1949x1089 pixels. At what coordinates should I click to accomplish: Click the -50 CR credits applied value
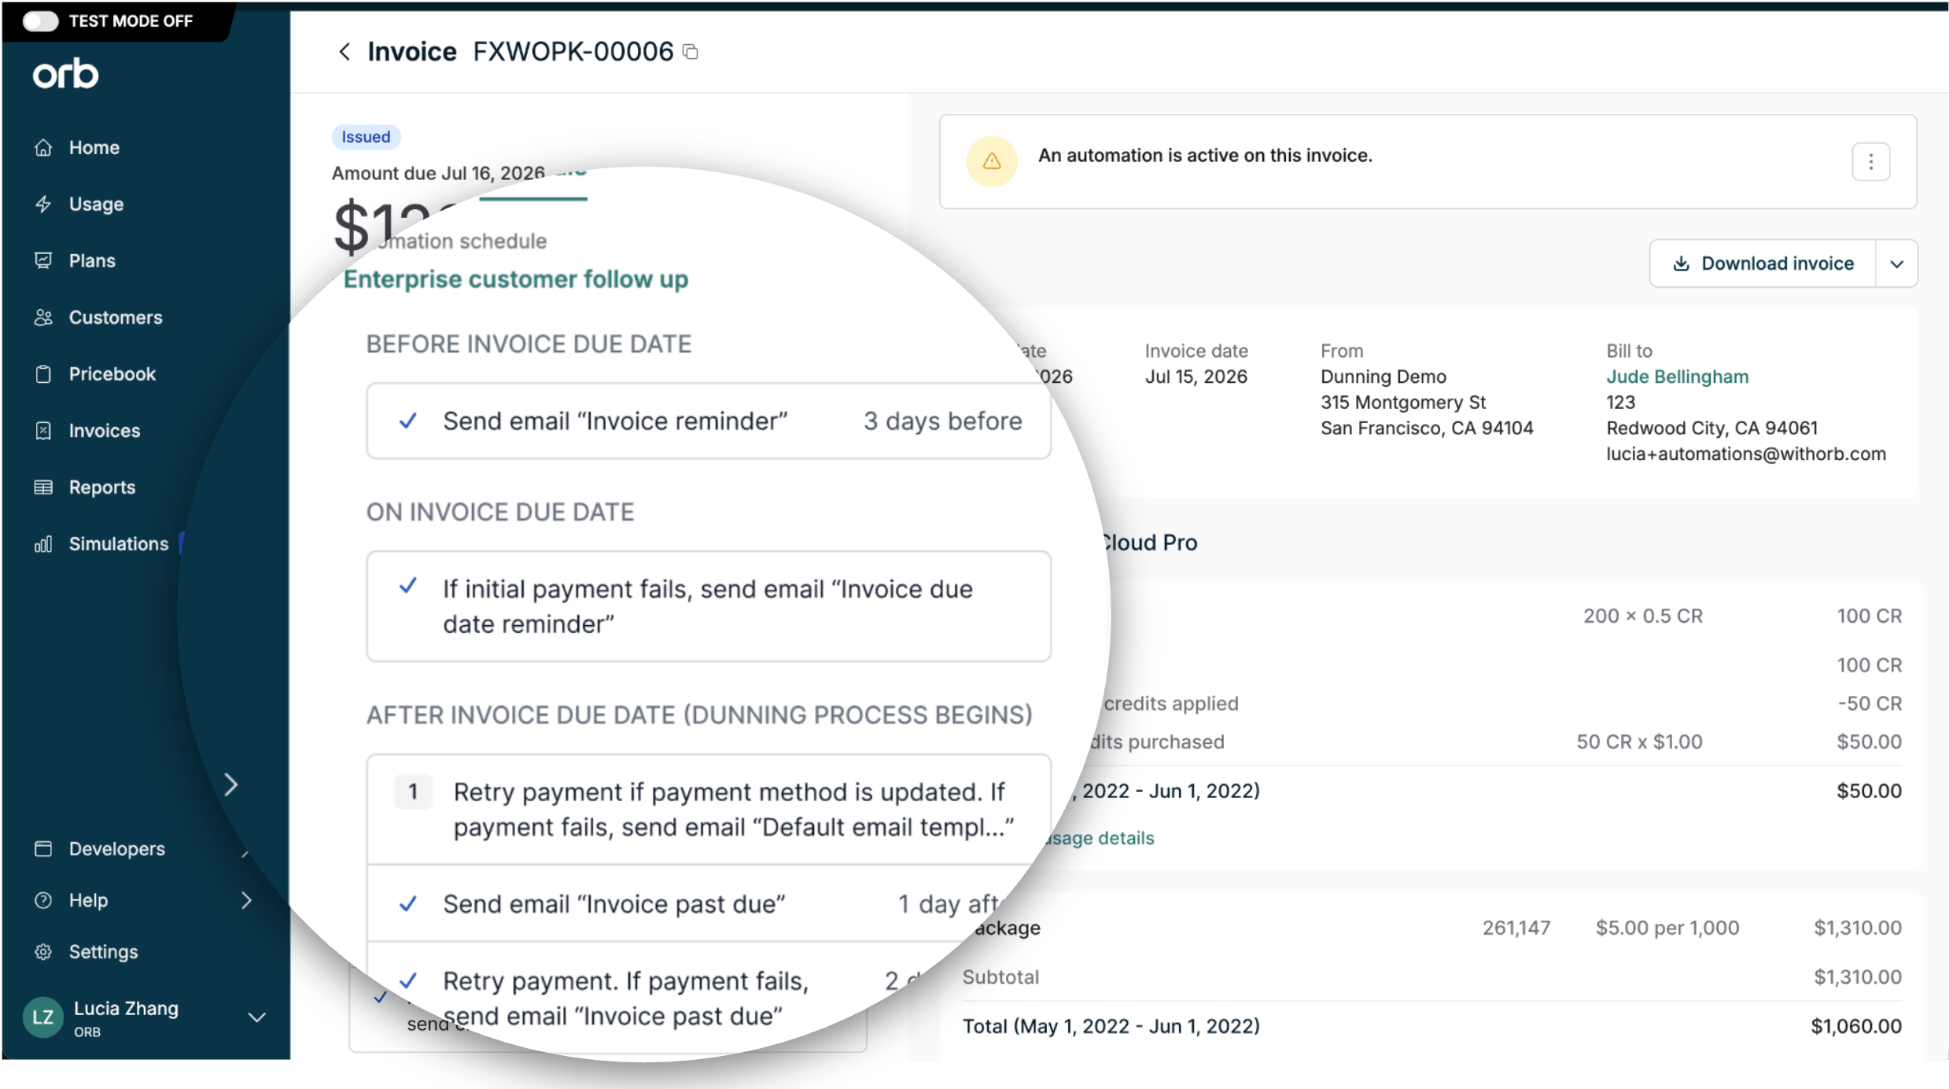(x=1870, y=705)
